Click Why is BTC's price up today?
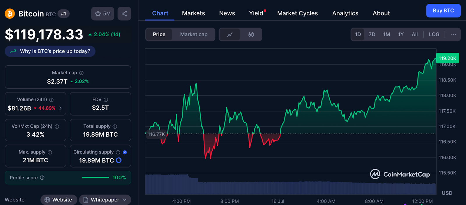The height and width of the screenshot is (205, 466). tap(50, 51)
